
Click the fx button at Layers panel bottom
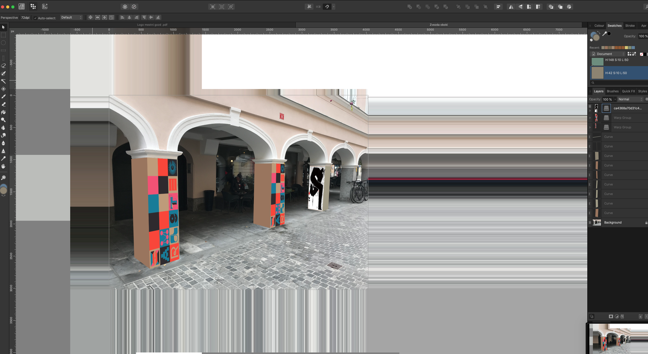(622, 316)
